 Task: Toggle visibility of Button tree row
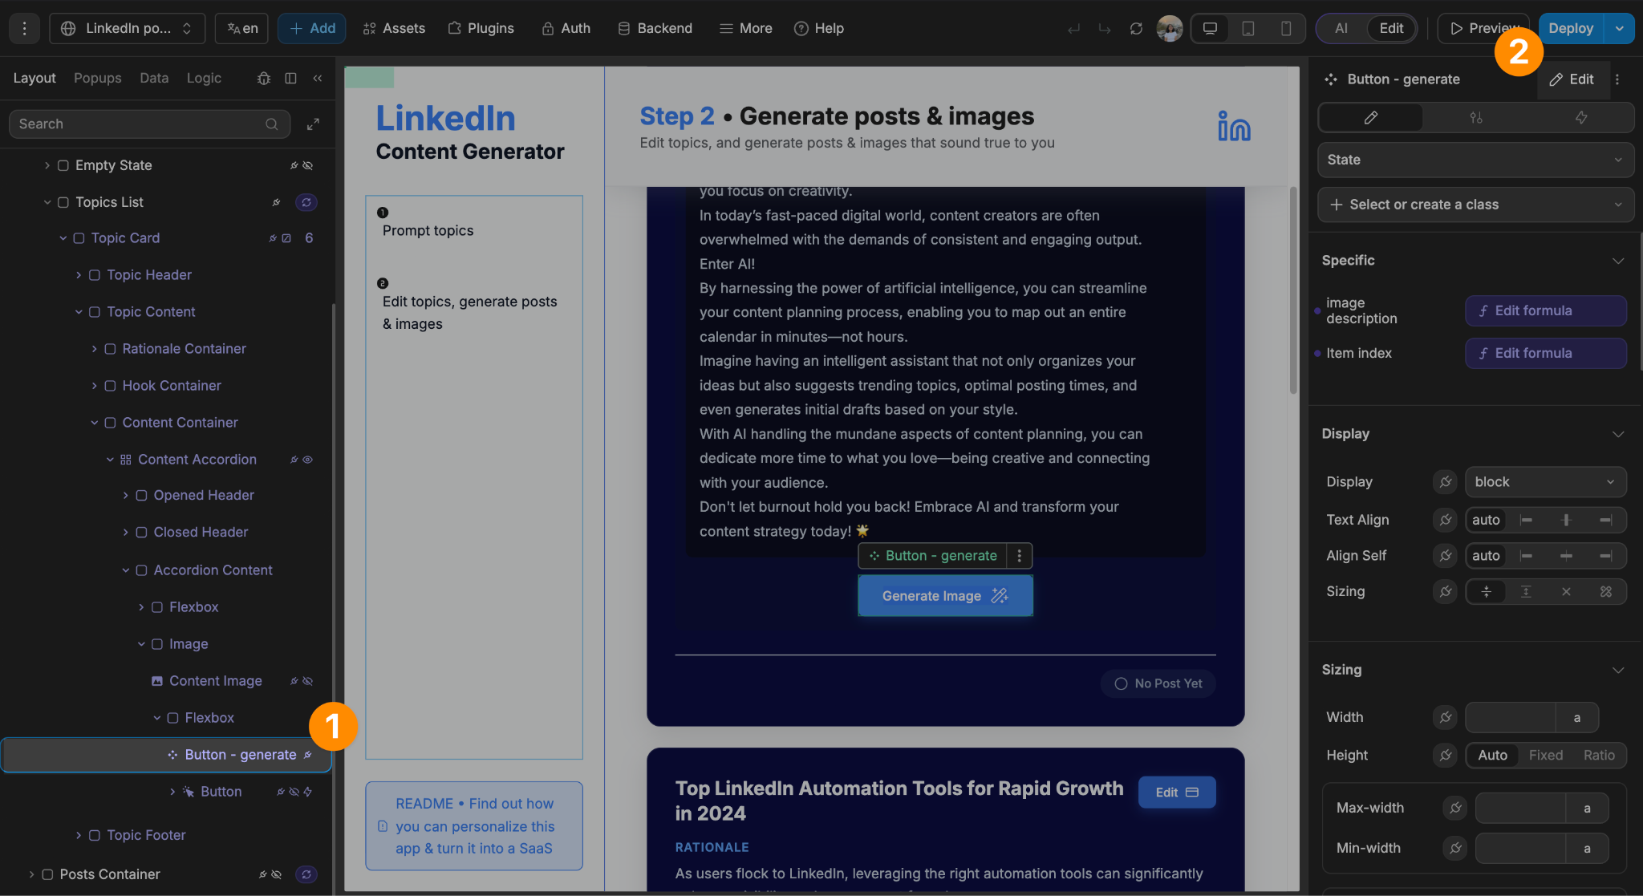(294, 792)
